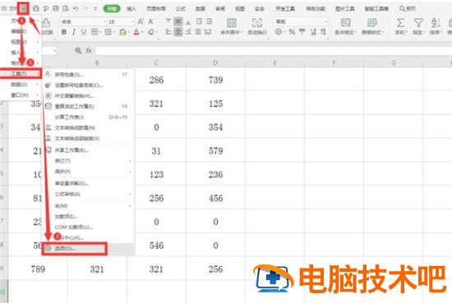Click the cell Borders icon
This screenshot has width=452, height=303.
95,32
